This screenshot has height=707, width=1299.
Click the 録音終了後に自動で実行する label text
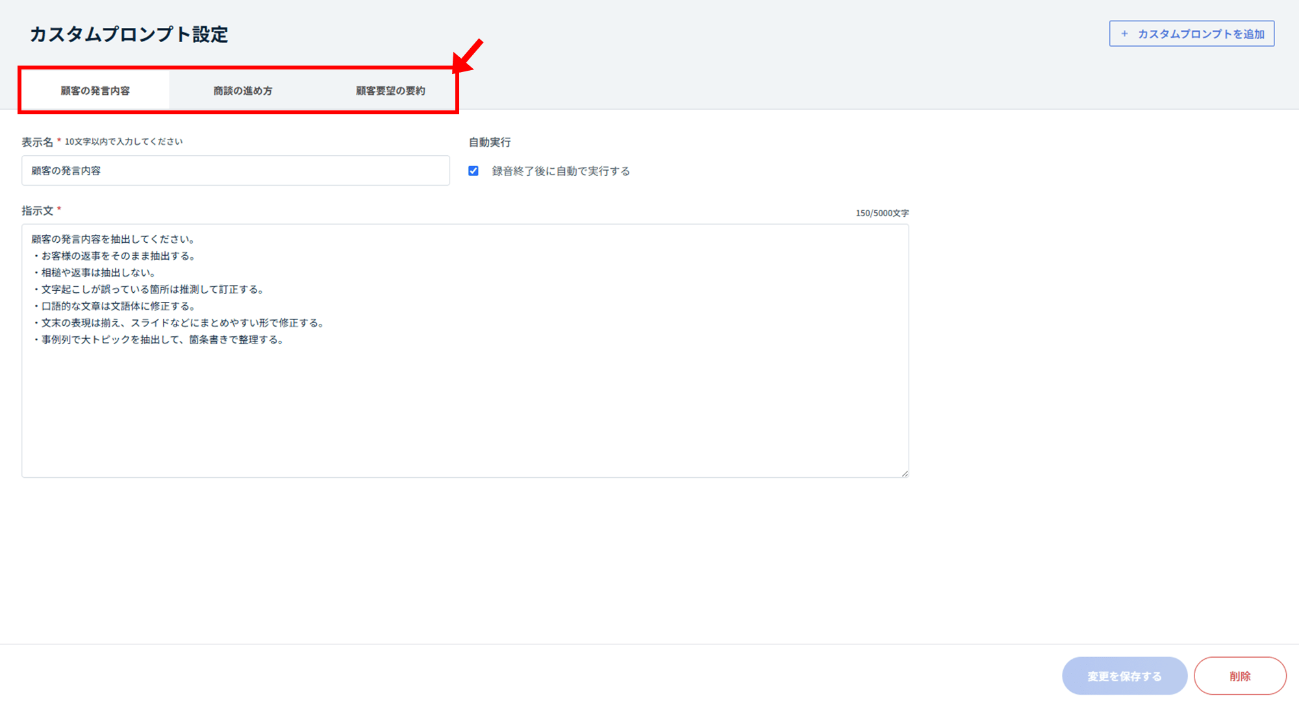pyautogui.click(x=561, y=171)
